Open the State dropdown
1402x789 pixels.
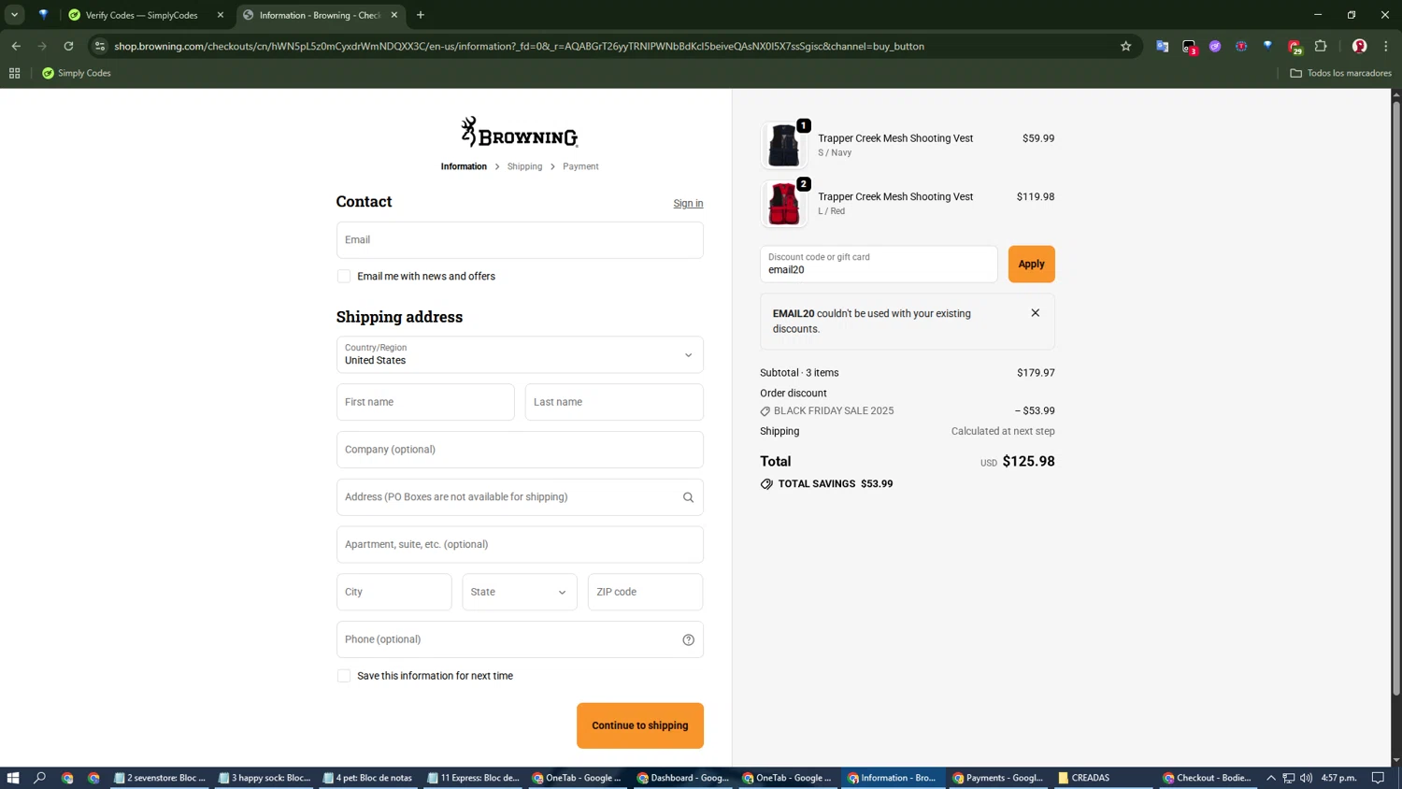coord(520,592)
